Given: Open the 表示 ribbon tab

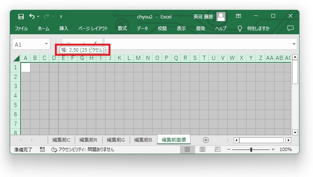Looking at the screenshot, I should point(181,28).
